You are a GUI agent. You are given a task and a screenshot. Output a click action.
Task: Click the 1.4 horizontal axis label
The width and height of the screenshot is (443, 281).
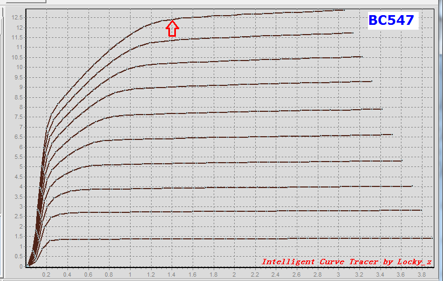[x=171, y=275]
